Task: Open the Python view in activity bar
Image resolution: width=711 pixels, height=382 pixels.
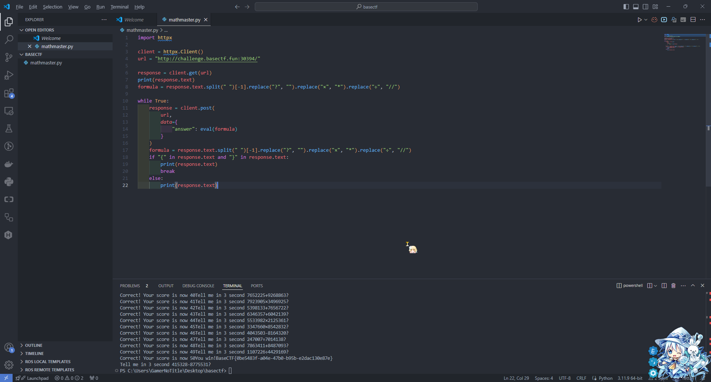Action: (9, 182)
